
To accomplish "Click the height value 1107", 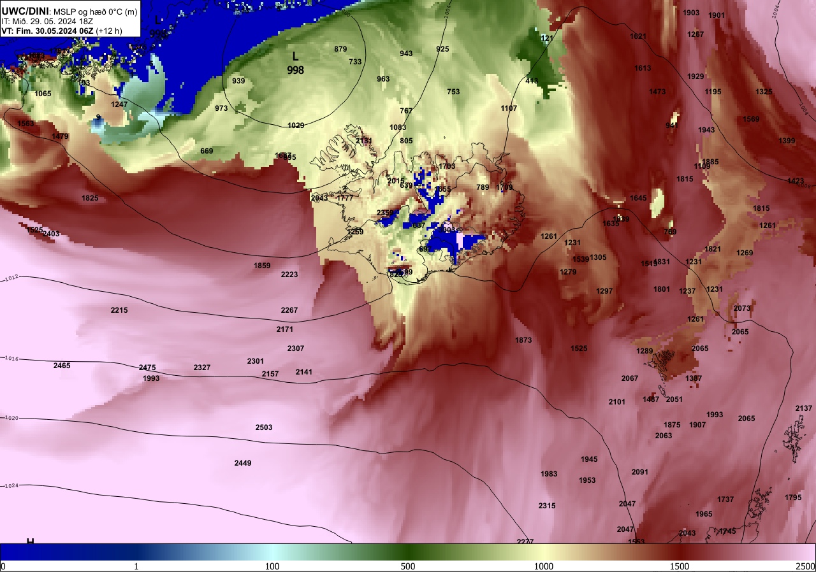I will pos(509,108).
